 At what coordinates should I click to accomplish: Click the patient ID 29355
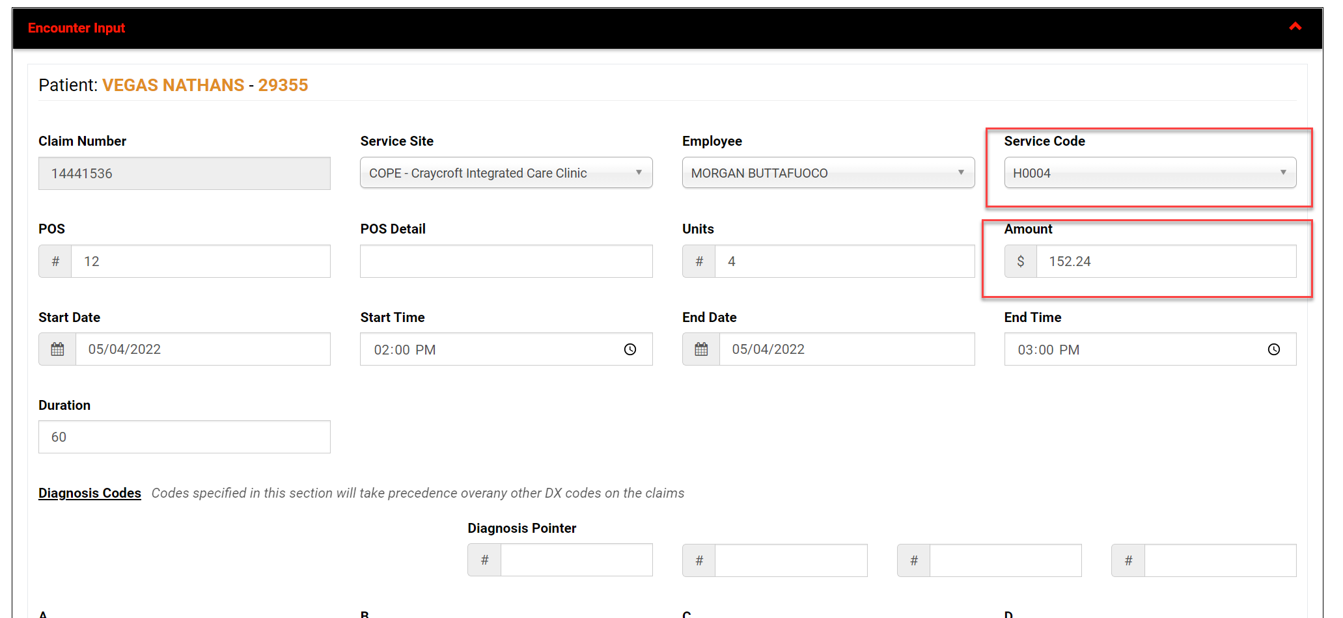283,85
